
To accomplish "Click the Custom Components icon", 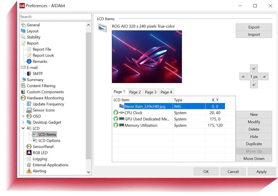I will (x=23, y=92).
